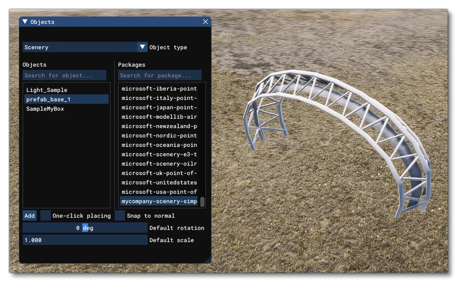The width and height of the screenshot is (457, 282).
Task: Select the microsoft-nordic-point package
Action: point(159,136)
